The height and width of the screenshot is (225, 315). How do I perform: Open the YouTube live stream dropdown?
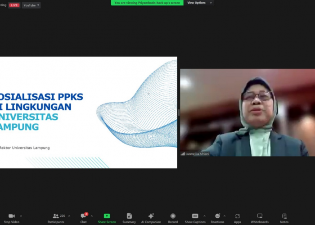31,5
